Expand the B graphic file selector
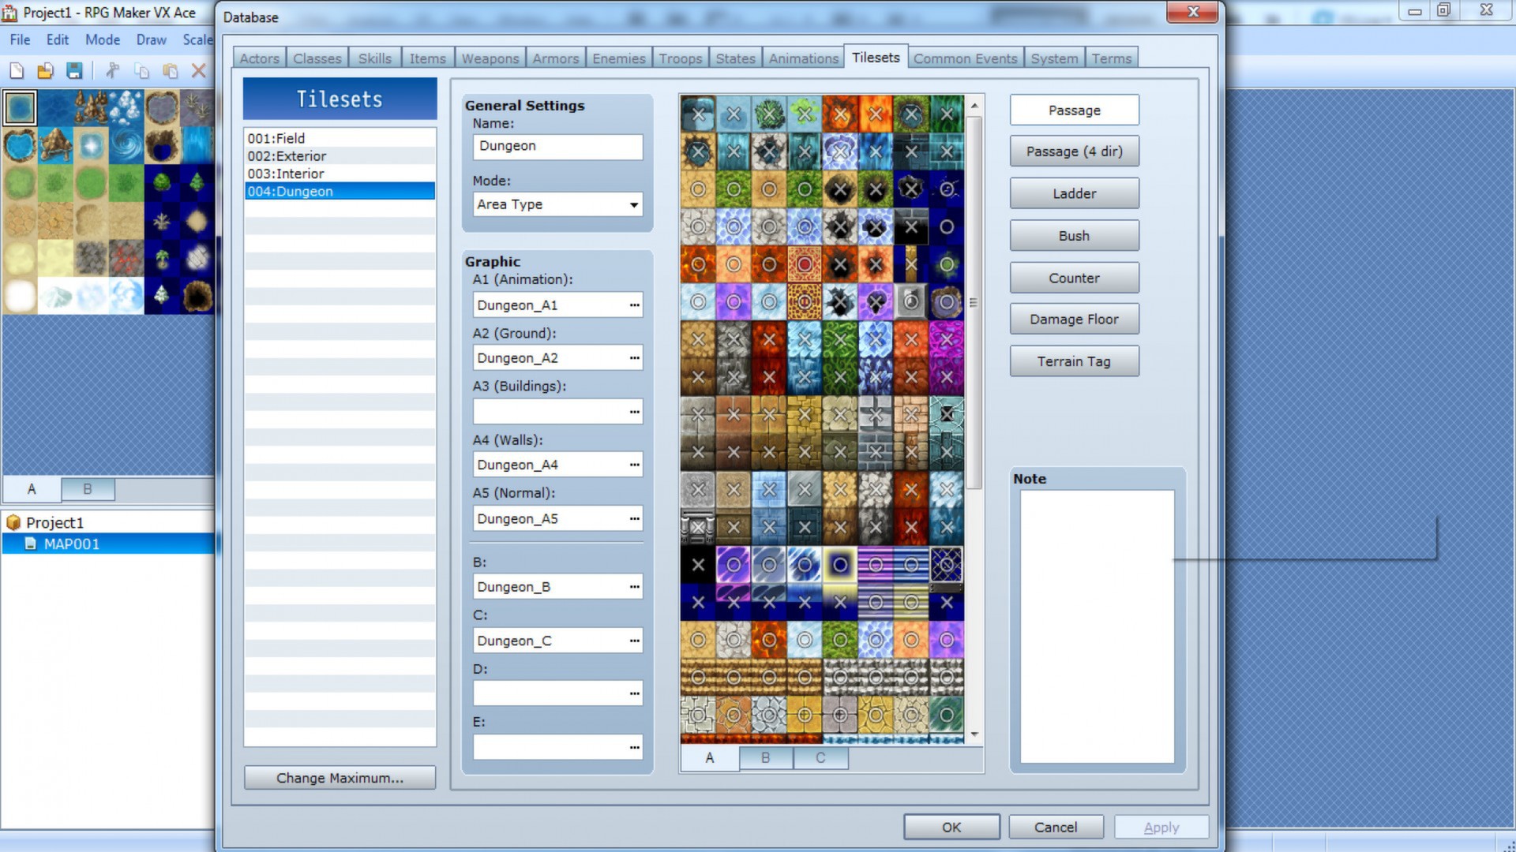 (x=634, y=585)
